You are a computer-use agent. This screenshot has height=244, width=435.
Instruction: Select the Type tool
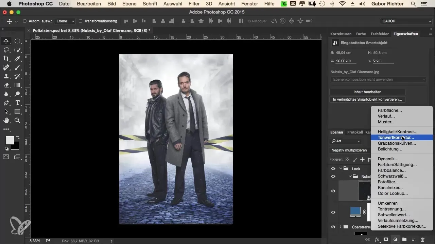17,103
